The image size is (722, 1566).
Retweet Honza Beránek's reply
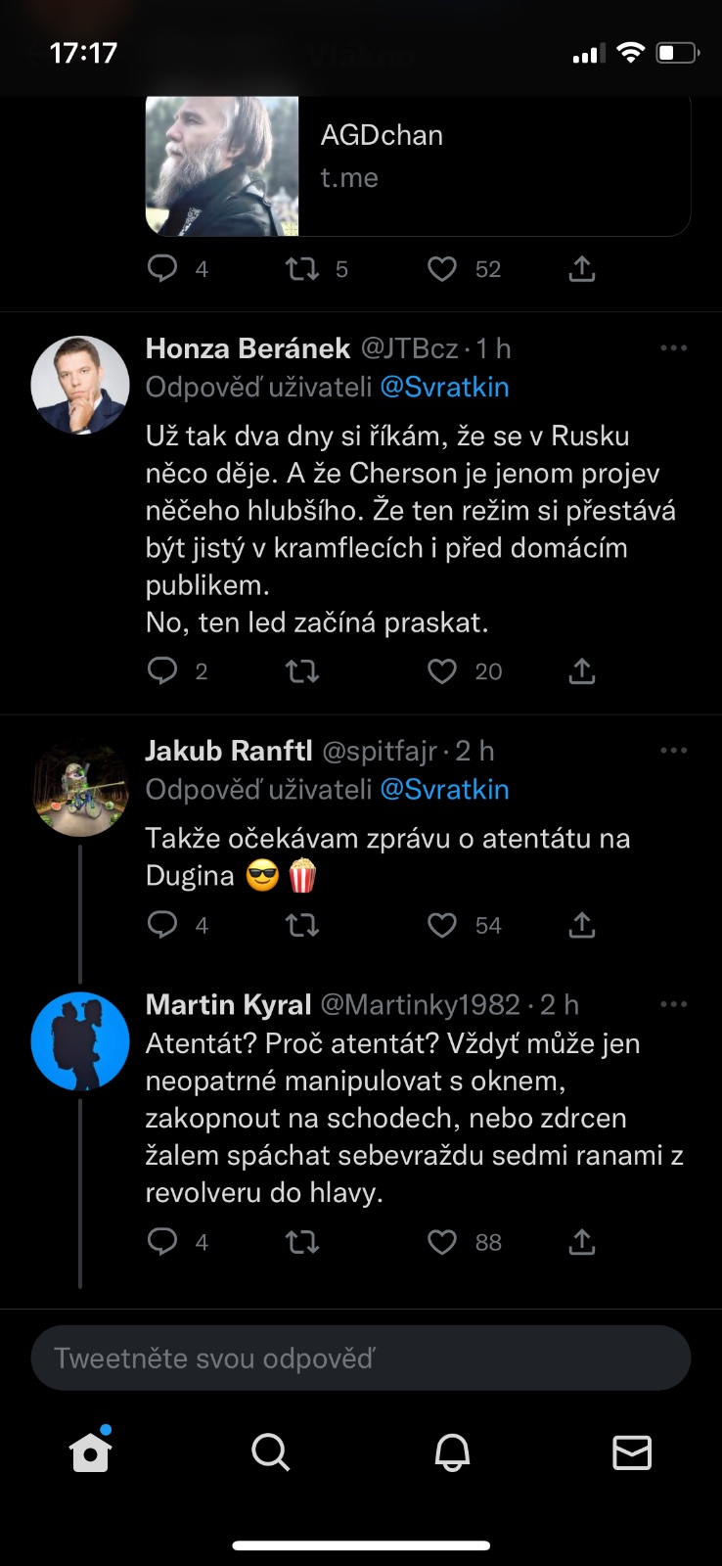point(302,670)
